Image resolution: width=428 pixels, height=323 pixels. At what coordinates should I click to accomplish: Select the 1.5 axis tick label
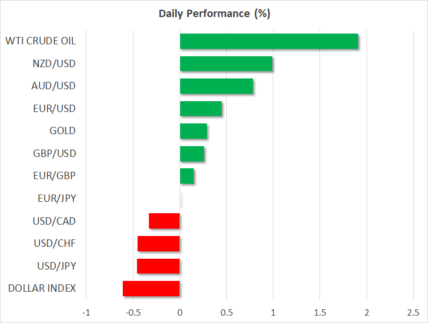click(319, 313)
